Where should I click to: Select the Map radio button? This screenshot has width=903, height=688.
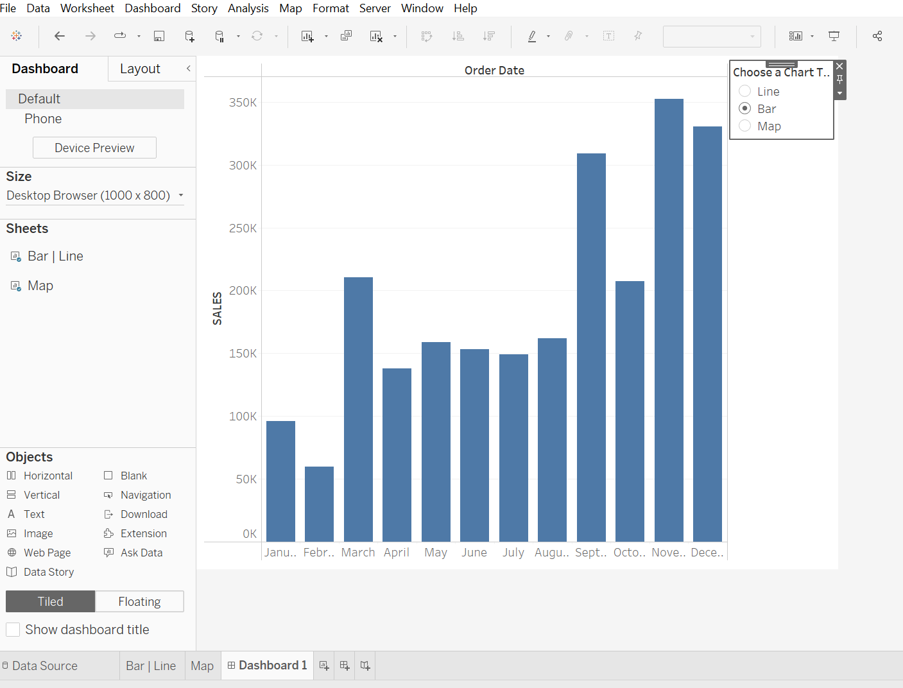(x=745, y=126)
